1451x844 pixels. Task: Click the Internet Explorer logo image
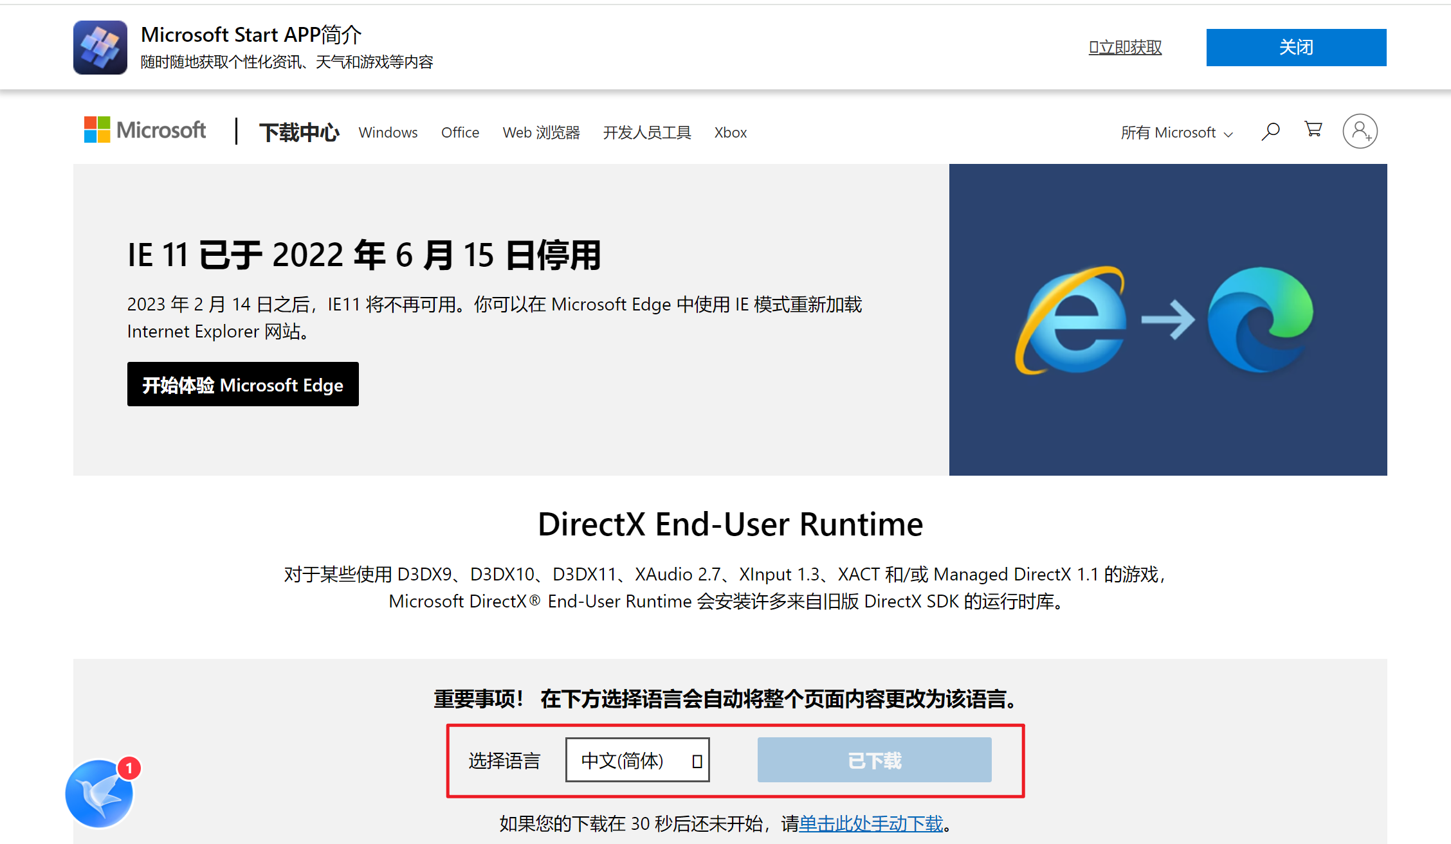click(x=1070, y=319)
